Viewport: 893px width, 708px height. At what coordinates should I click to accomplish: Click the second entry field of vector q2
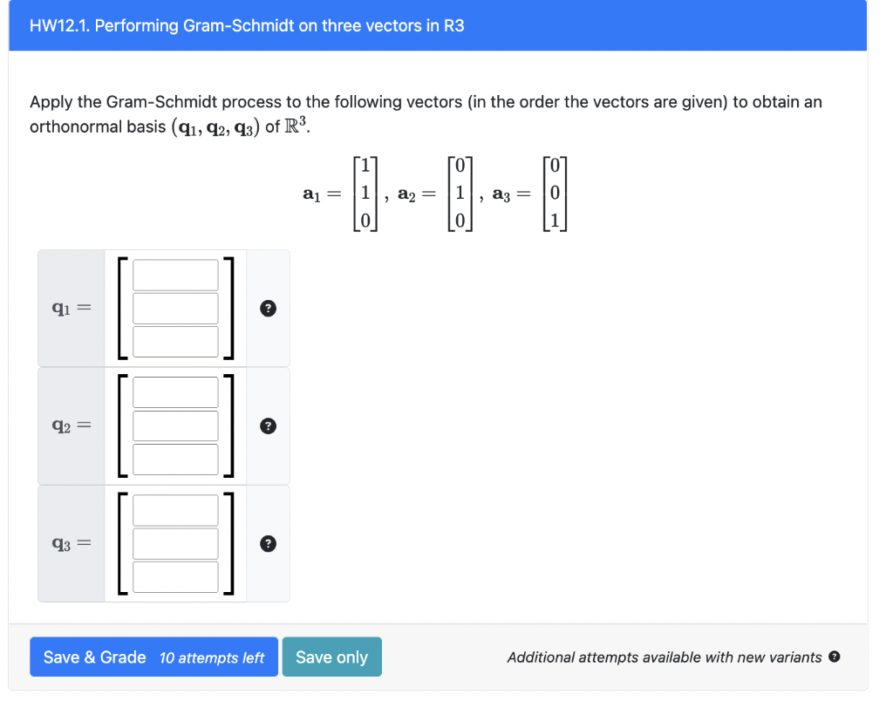[175, 425]
